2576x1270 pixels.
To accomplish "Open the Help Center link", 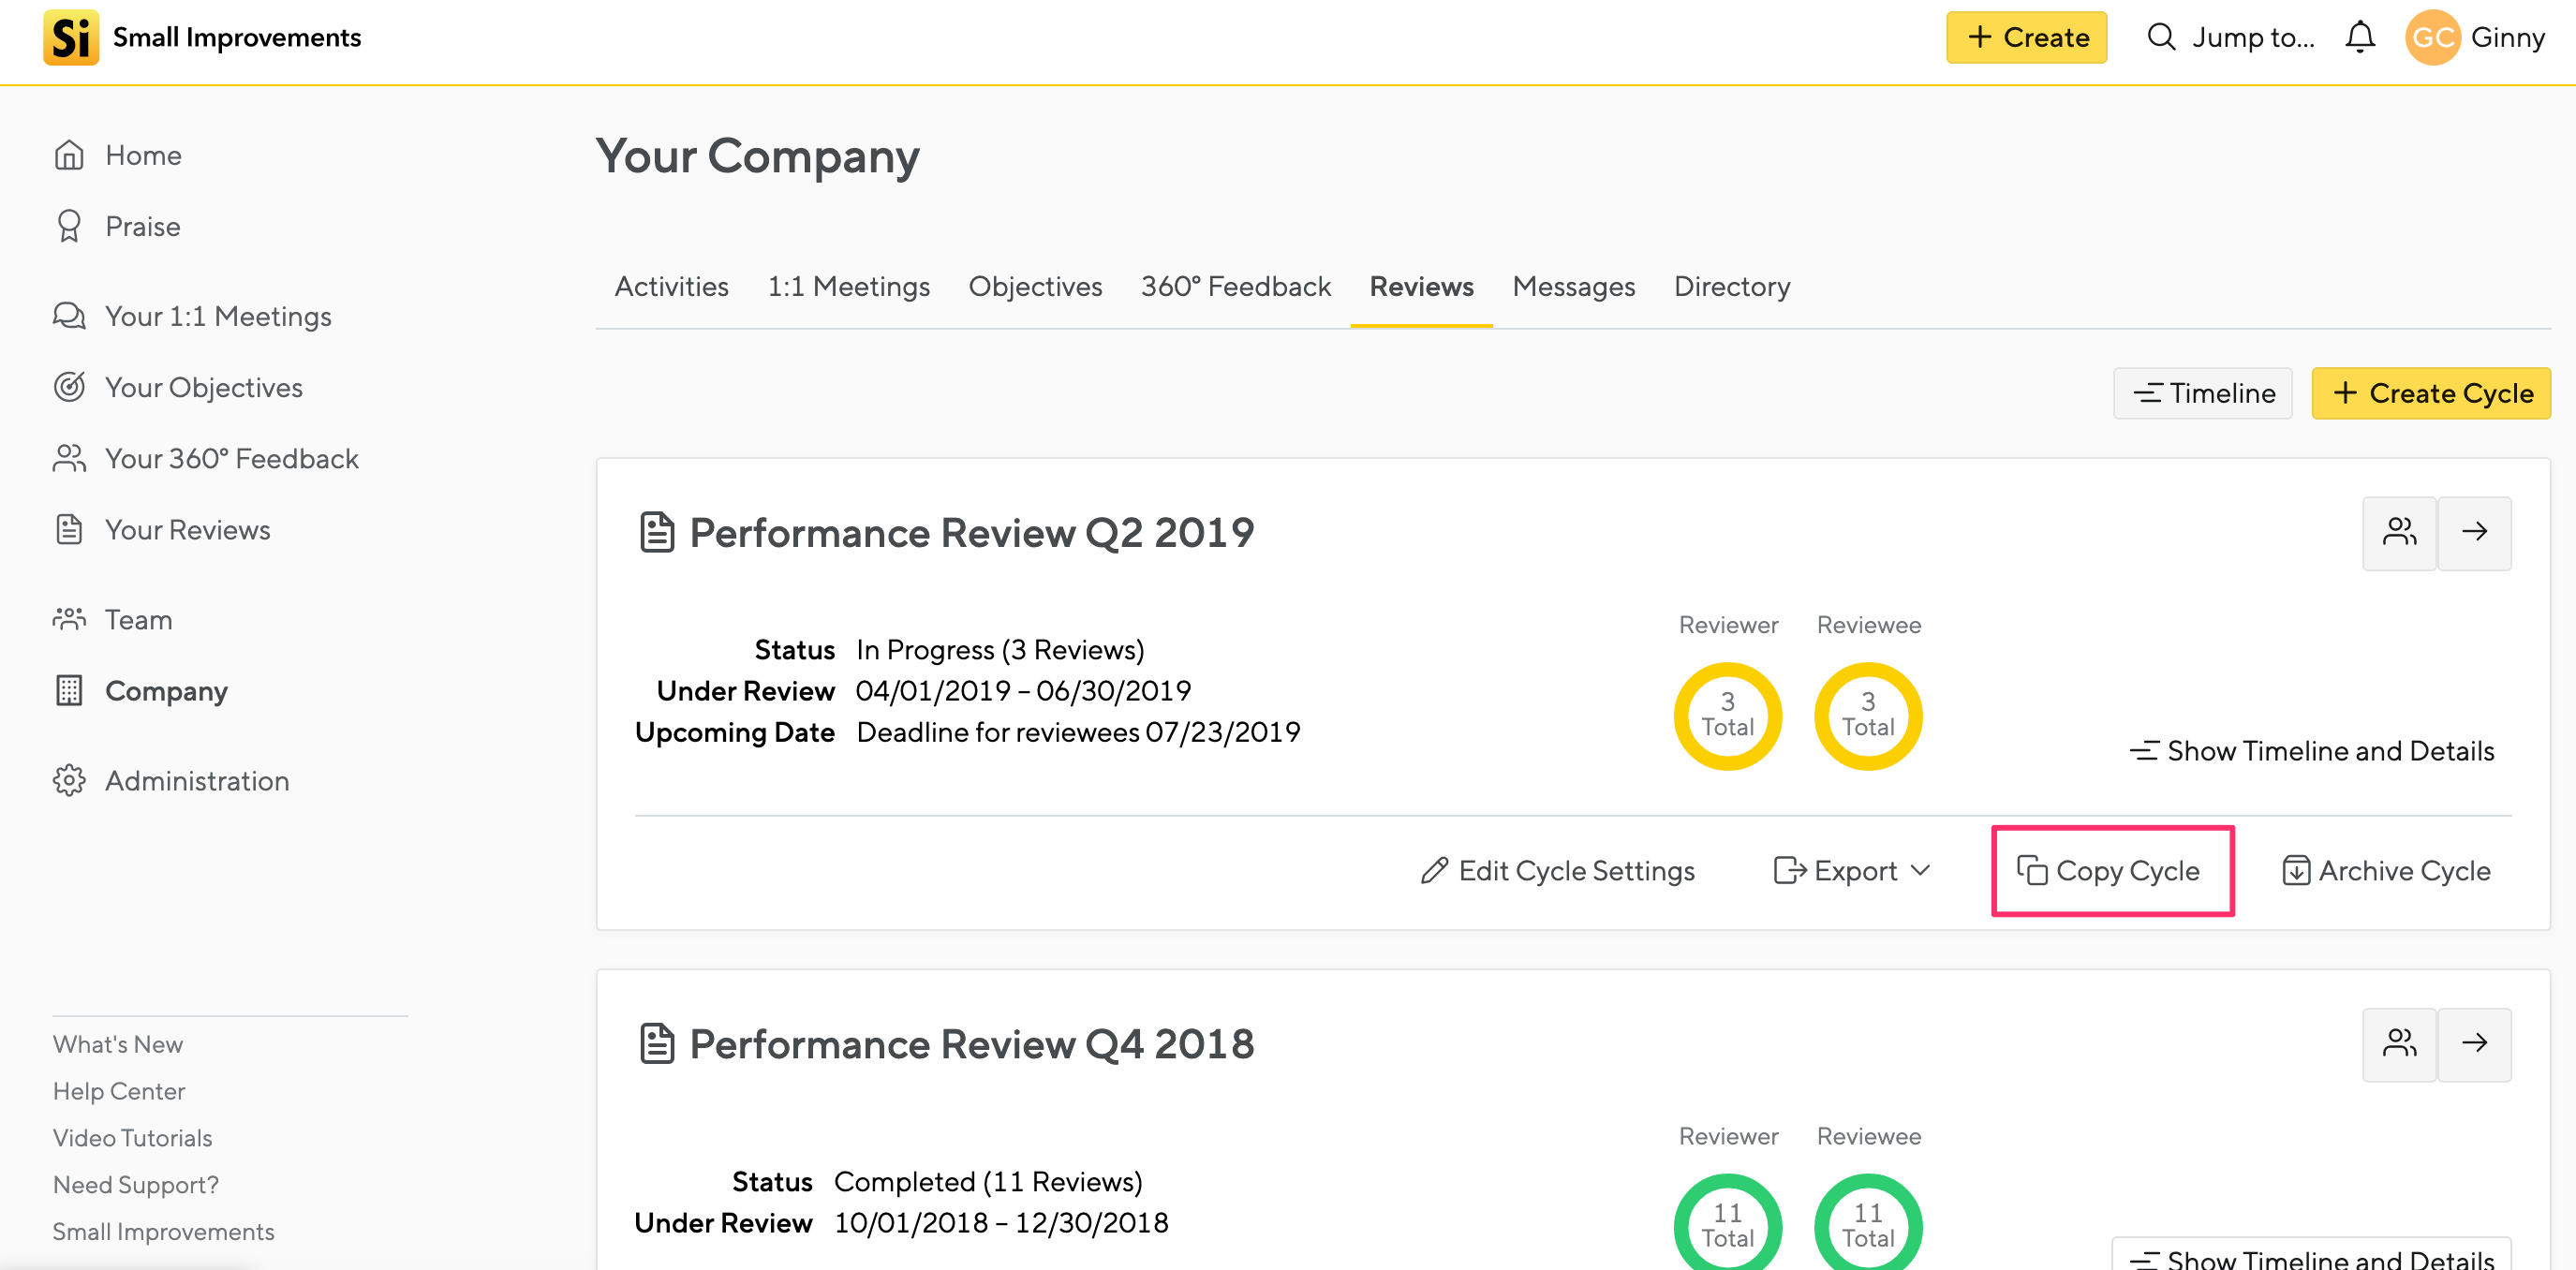I will [x=119, y=1090].
